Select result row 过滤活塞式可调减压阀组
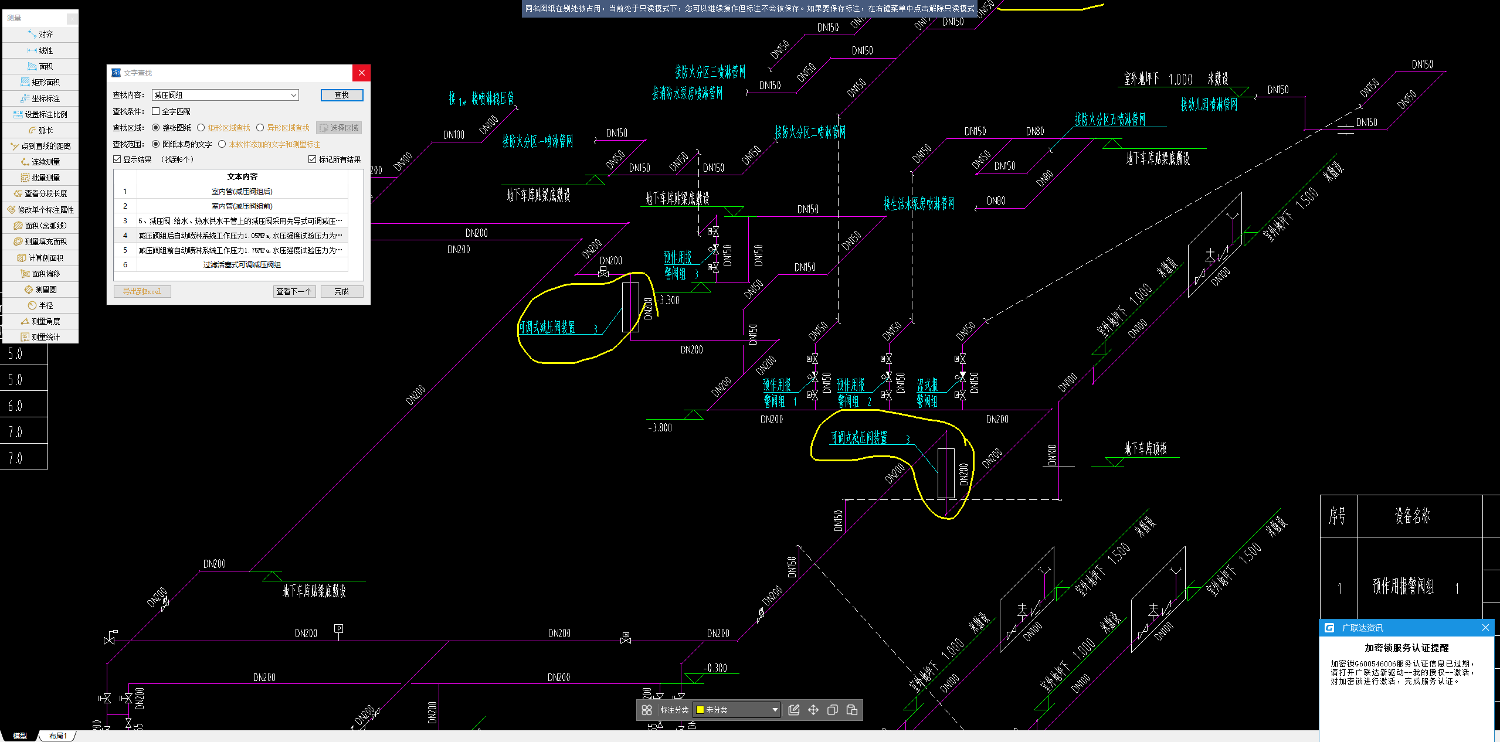The height and width of the screenshot is (742, 1500). click(x=242, y=265)
